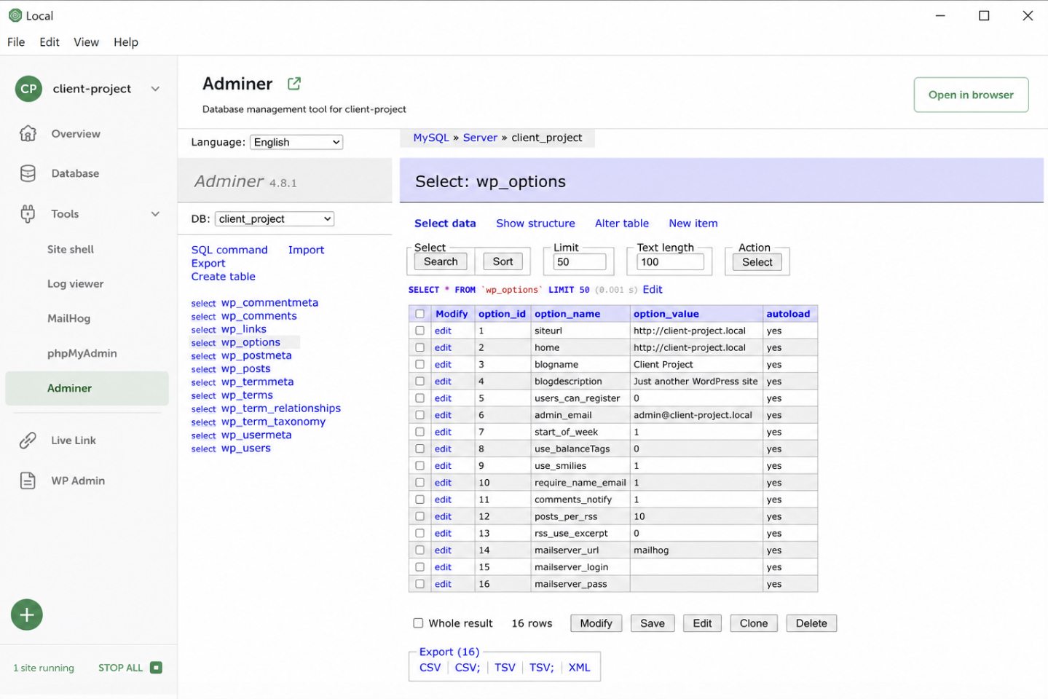This screenshot has height=699, width=1048.
Task: Click the WP Admin document icon
Action: click(x=28, y=481)
